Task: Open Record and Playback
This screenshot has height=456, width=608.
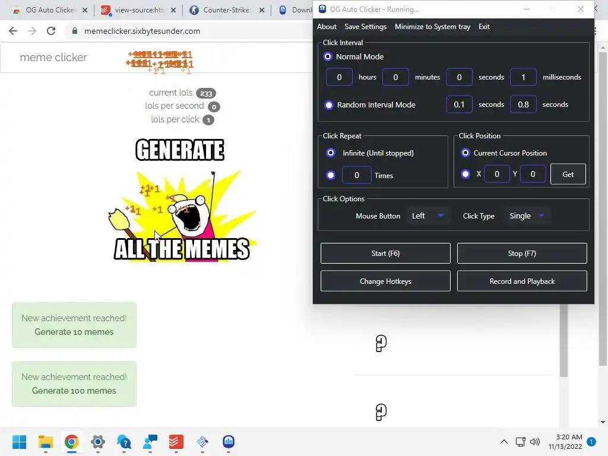Action: click(x=522, y=281)
